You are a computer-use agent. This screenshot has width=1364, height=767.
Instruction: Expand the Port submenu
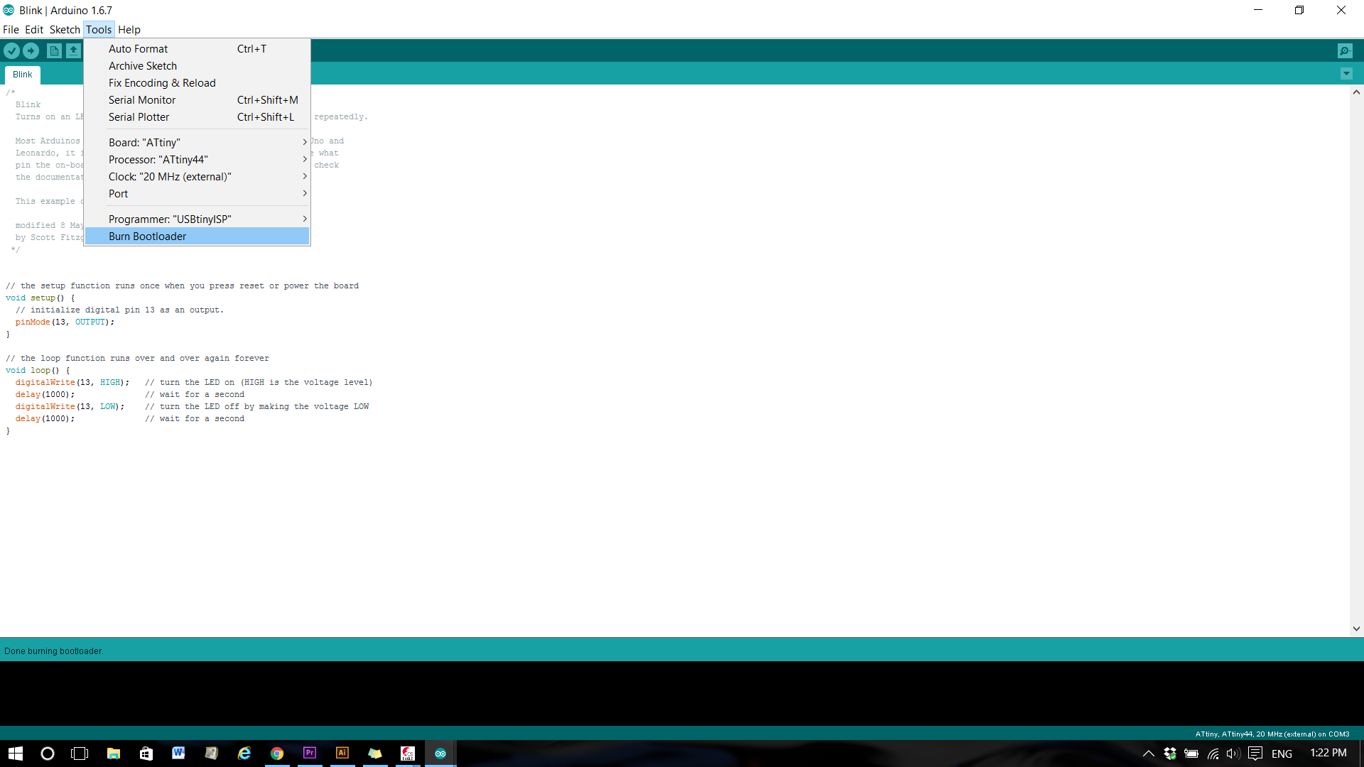(197, 194)
